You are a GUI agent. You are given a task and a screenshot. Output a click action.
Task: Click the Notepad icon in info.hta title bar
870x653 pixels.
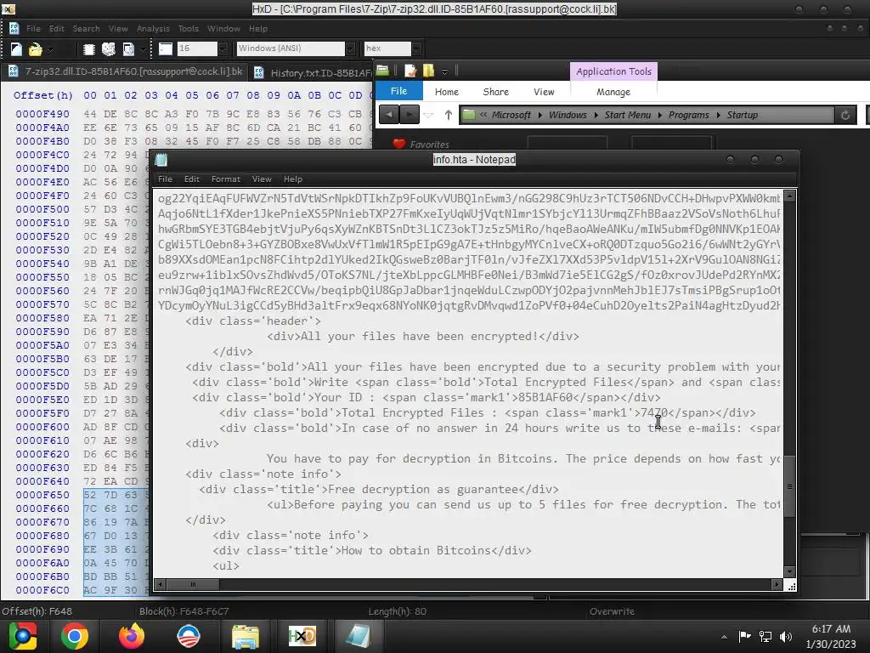161,160
